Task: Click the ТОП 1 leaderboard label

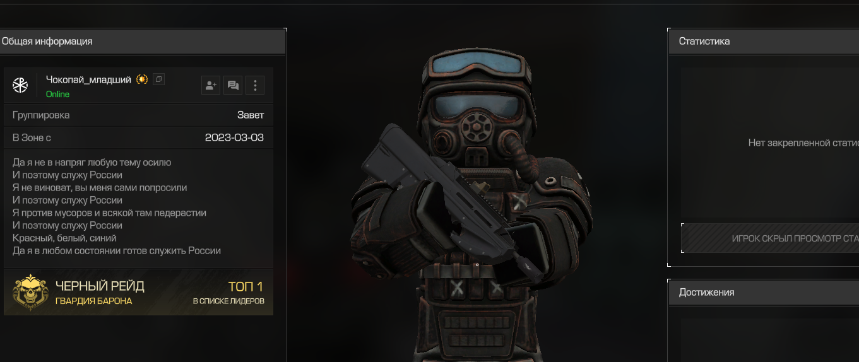Action: click(x=246, y=286)
